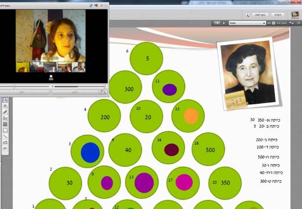Select the arrow selection tool
The height and width of the screenshot is (209, 302).
coord(5,100)
